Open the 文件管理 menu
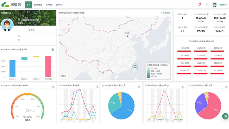229x129 pixels. point(49,5)
